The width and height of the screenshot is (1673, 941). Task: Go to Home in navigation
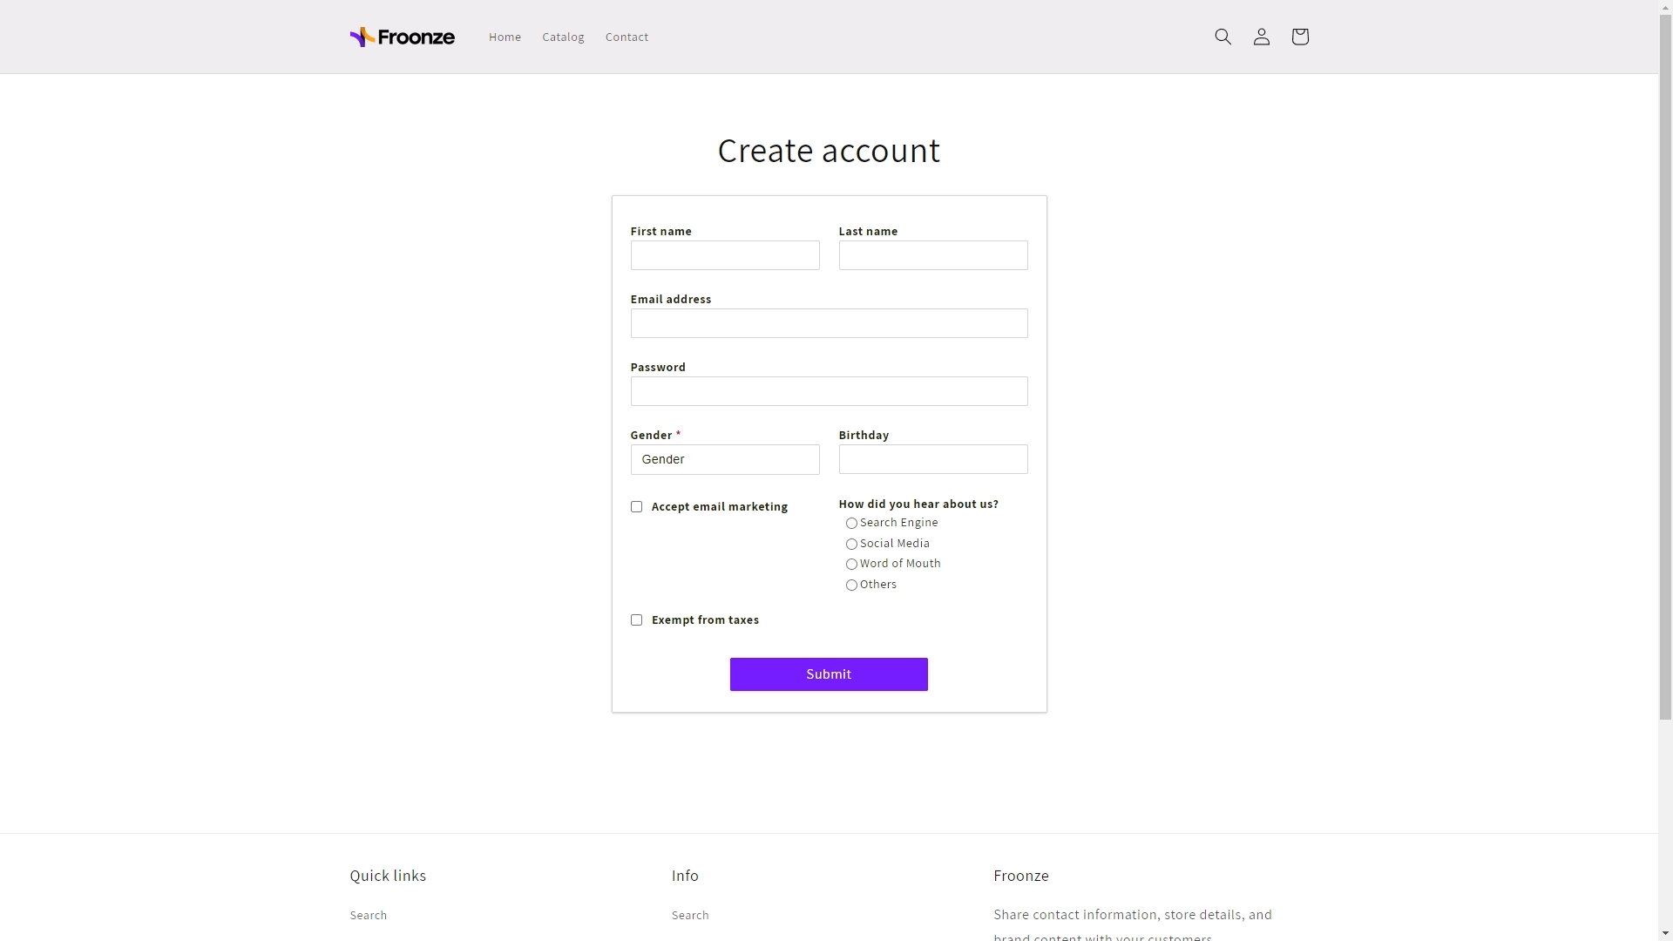(x=505, y=37)
